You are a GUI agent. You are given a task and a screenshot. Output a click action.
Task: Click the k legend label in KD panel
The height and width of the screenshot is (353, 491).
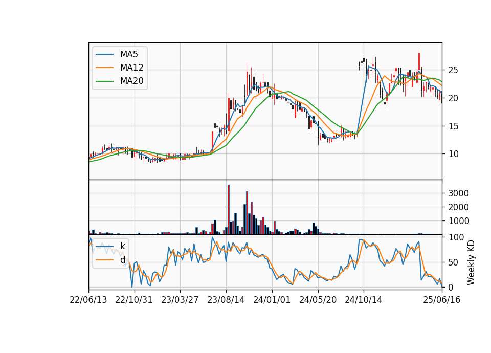[122, 246]
